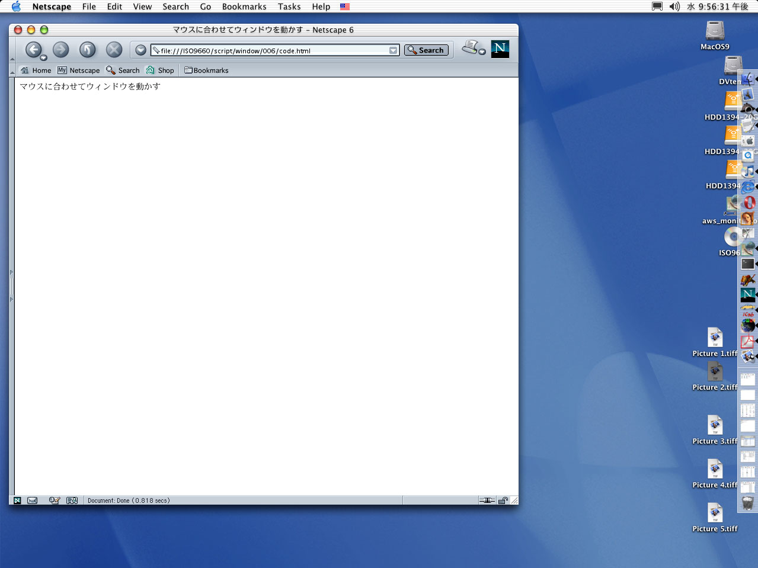Open Navigator from status bar N icon

click(x=17, y=500)
